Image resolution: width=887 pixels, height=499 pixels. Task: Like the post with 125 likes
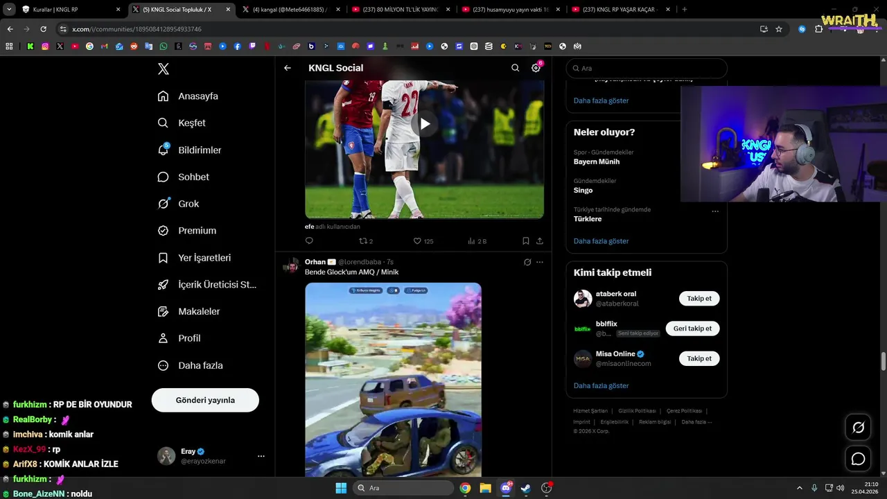coord(423,241)
